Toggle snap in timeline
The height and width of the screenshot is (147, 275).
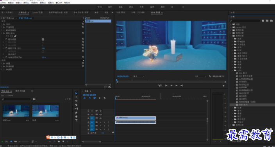pyautogui.click(x=89, y=98)
